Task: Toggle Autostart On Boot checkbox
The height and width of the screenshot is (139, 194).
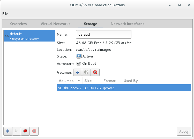Action: tap(79, 63)
